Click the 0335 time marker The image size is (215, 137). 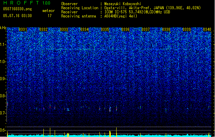[x=105, y=29]
